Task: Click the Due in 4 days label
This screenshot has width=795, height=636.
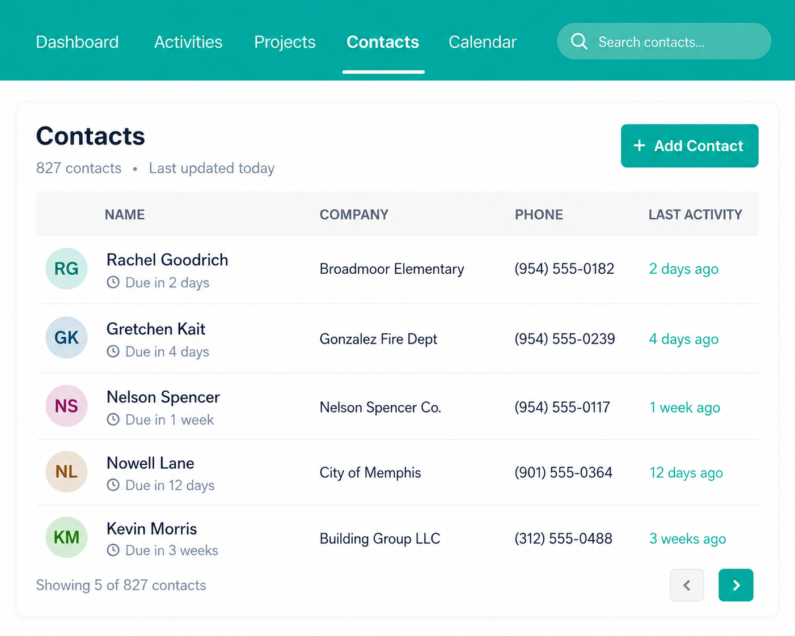Action: pos(167,351)
